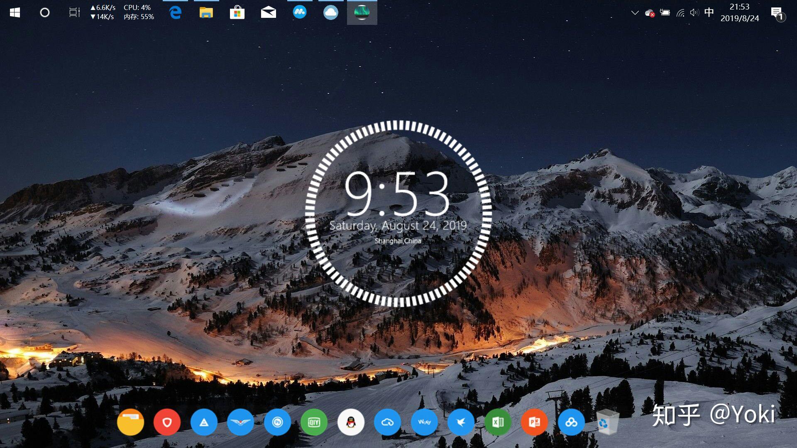The height and width of the screenshot is (448, 797).
Task: Open Microsoft Store from the taskbar
Action: tap(237, 12)
